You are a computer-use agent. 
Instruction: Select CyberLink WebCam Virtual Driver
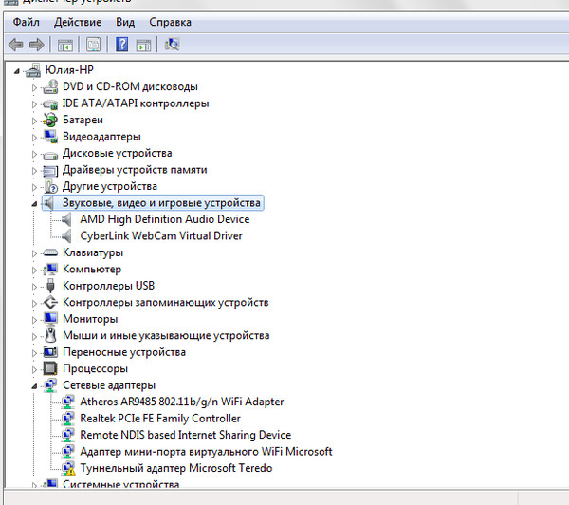click(161, 236)
